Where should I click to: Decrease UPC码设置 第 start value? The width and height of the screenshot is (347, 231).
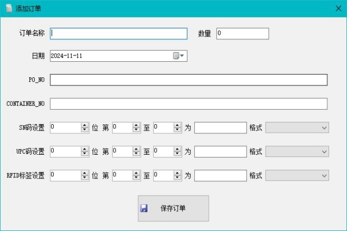pyautogui.click(x=136, y=154)
